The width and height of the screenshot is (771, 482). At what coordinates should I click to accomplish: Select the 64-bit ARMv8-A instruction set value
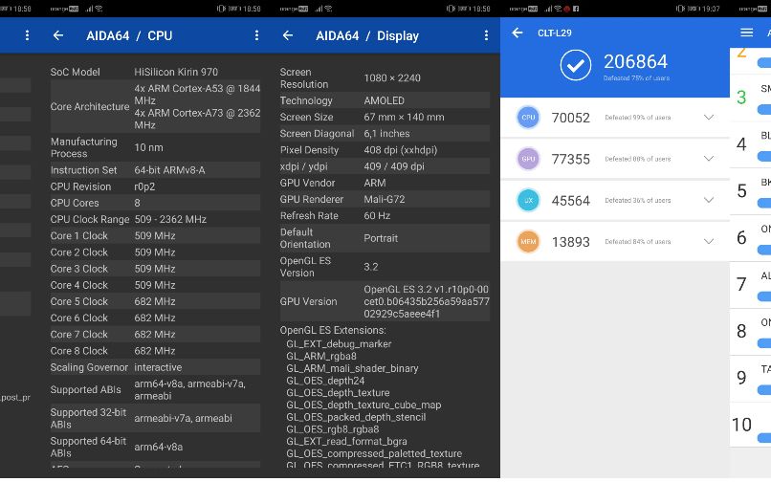[x=169, y=170]
